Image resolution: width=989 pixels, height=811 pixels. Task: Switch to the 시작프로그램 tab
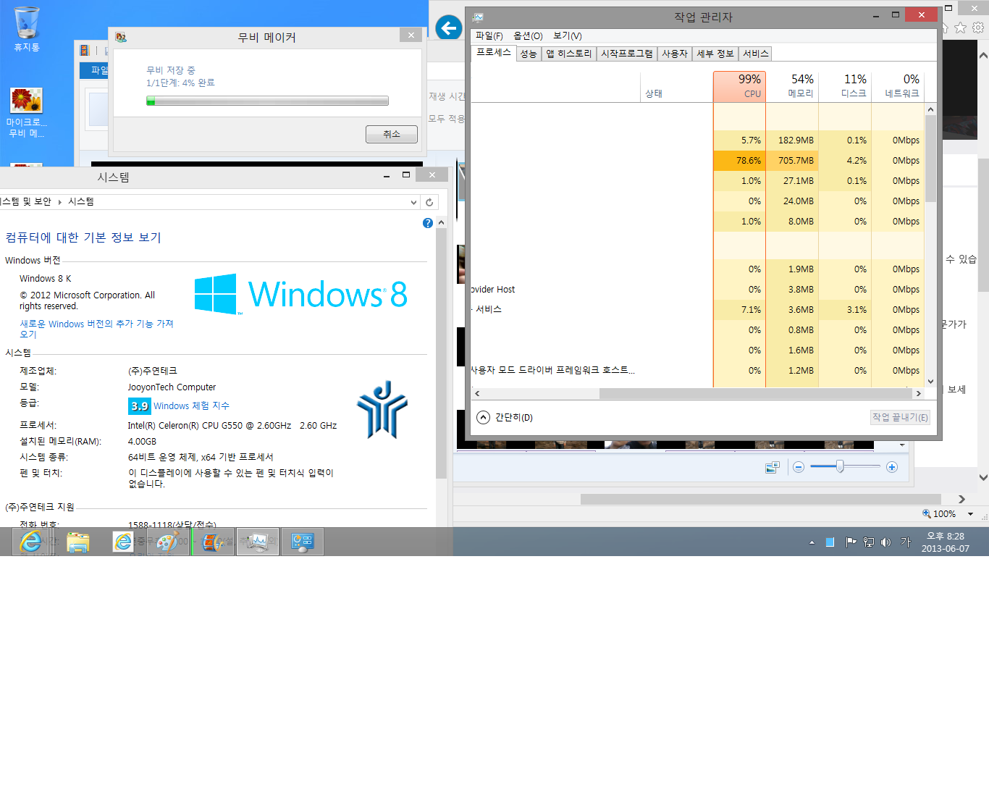pos(627,54)
